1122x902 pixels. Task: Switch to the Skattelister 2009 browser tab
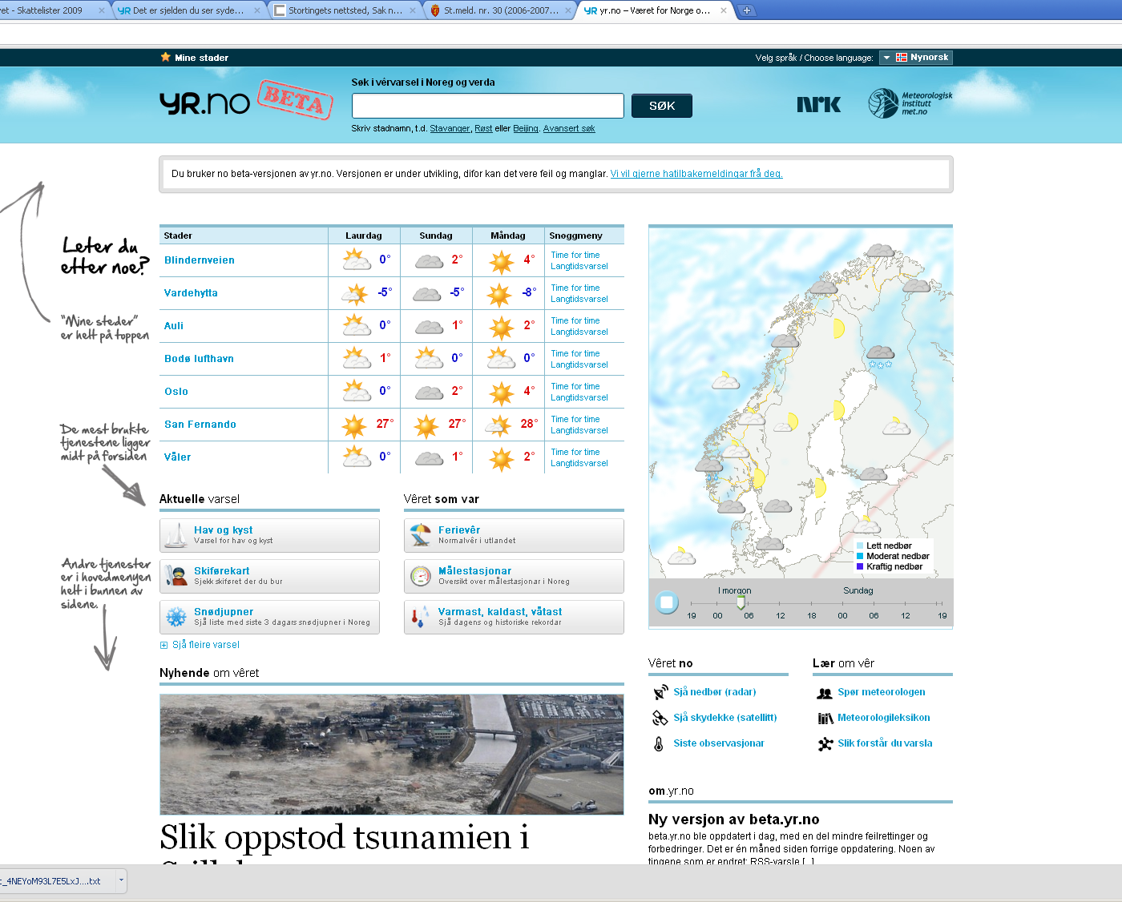tap(48, 10)
